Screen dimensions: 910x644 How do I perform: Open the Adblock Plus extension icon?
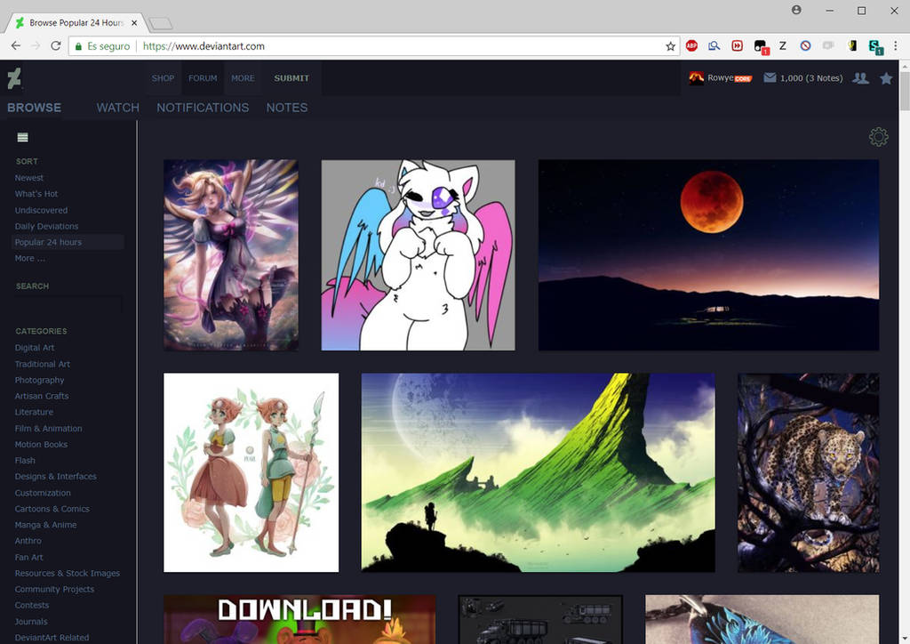pyautogui.click(x=691, y=46)
